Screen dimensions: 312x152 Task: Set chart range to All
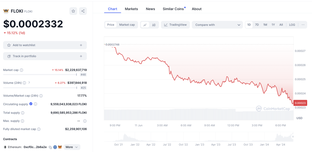click(281, 25)
